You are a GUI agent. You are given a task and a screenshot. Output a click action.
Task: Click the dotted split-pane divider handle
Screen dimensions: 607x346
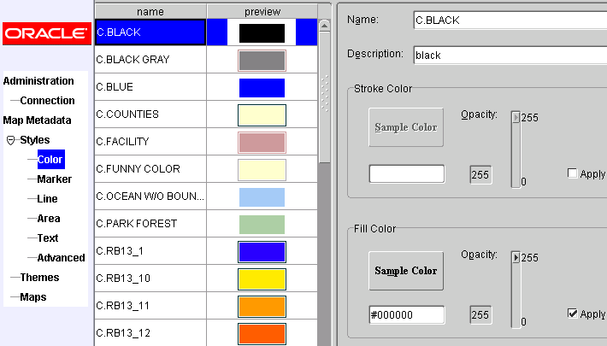(324, 93)
